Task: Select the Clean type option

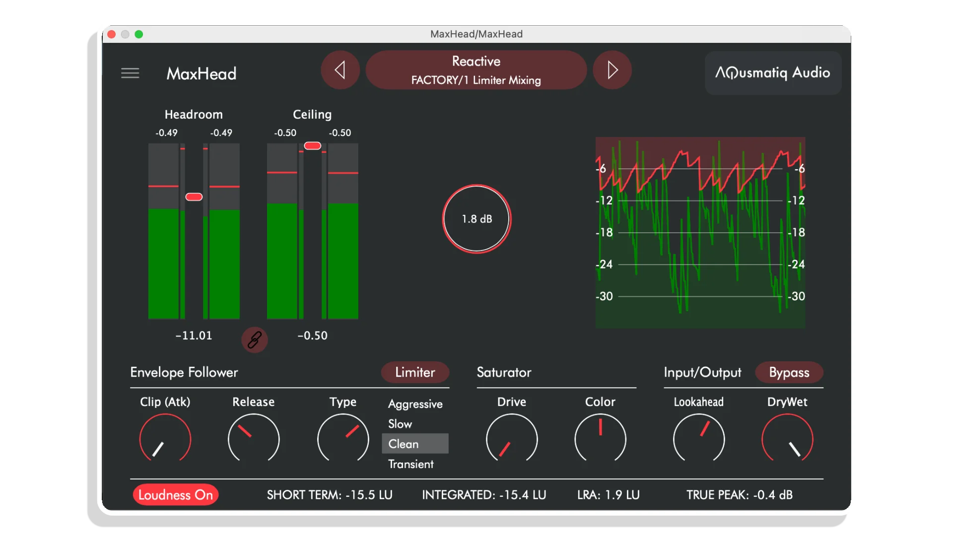Action: tap(415, 444)
